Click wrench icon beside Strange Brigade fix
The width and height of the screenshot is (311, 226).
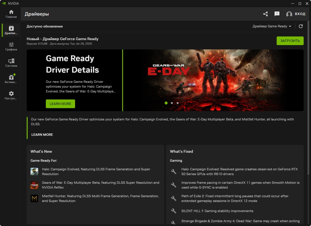coord(174,222)
